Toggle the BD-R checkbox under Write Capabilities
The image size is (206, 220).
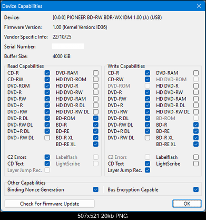pyautogui.click(x=196, y=125)
